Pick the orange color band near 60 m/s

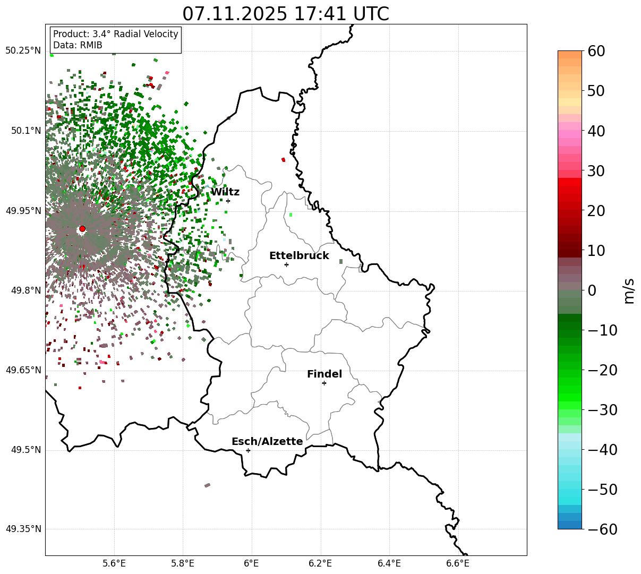(x=570, y=55)
